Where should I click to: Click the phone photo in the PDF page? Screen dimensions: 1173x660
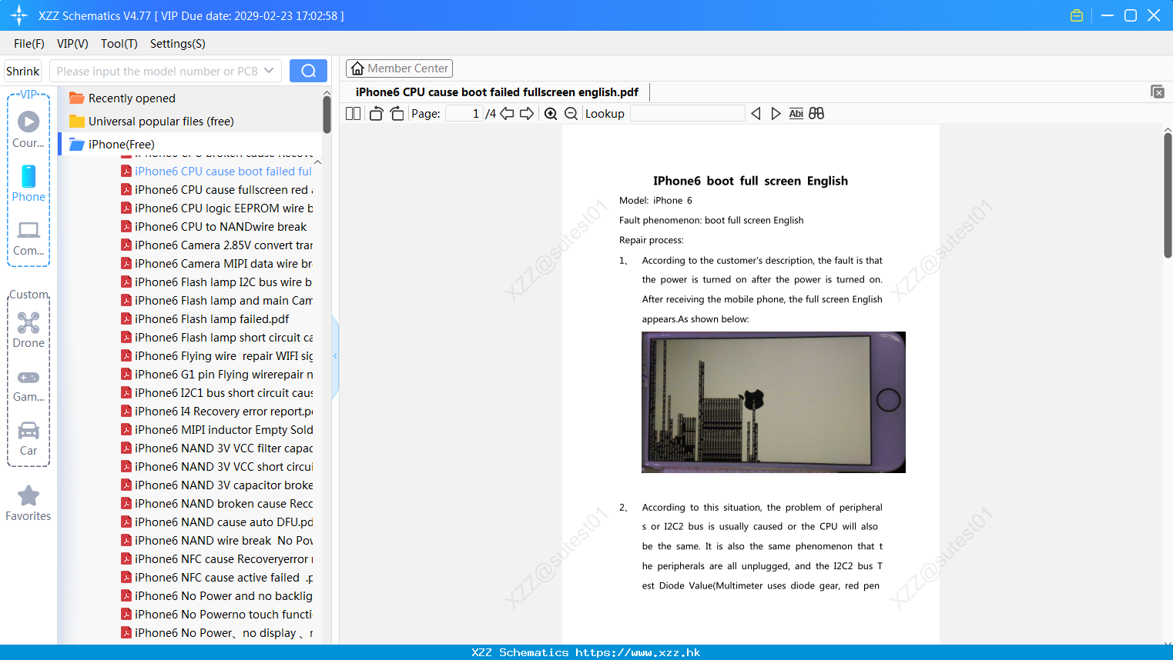point(773,402)
